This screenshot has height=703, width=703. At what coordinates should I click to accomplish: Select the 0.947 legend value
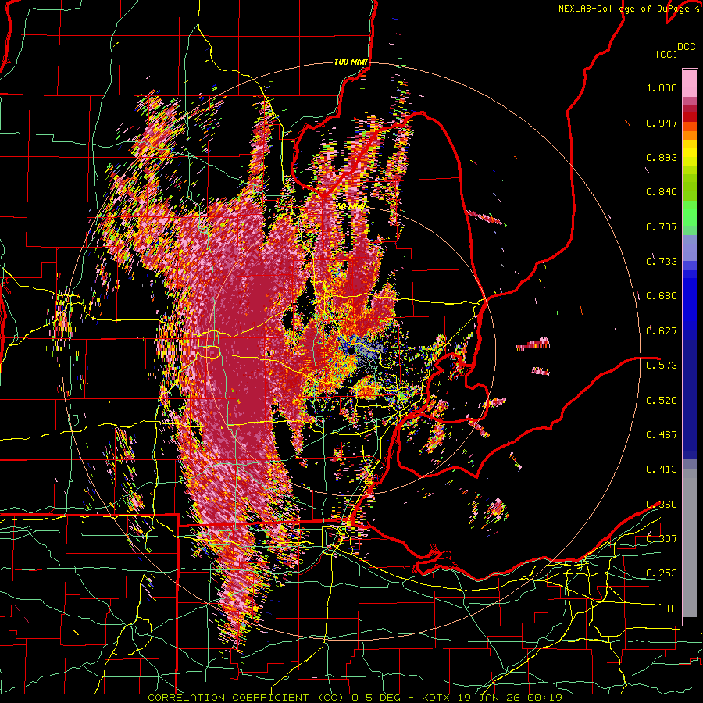(x=662, y=123)
